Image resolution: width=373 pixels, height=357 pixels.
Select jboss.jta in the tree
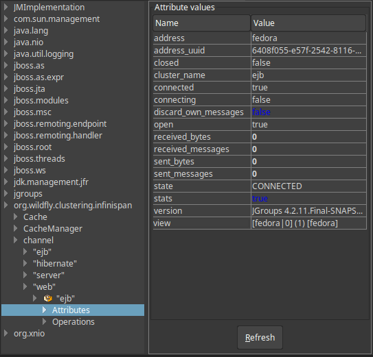pyautogui.click(x=30, y=89)
